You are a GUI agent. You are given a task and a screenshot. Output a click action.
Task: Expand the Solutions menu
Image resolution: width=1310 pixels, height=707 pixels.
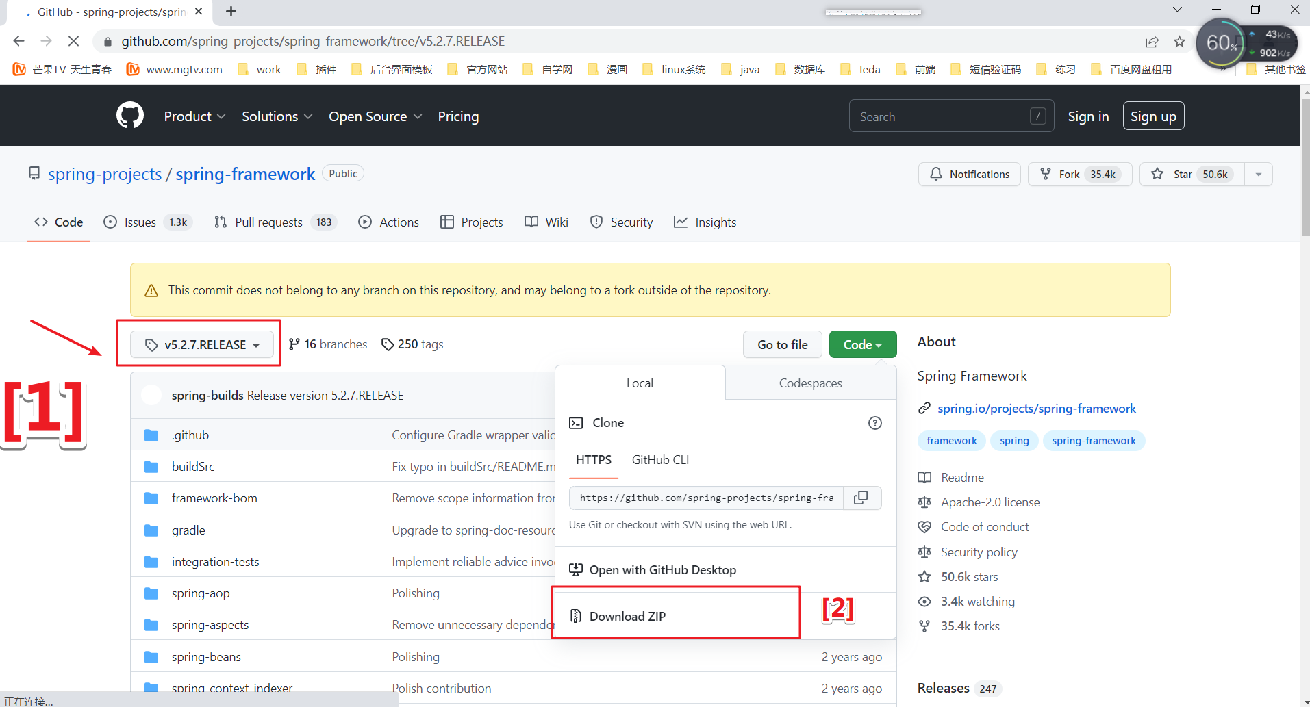277,116
